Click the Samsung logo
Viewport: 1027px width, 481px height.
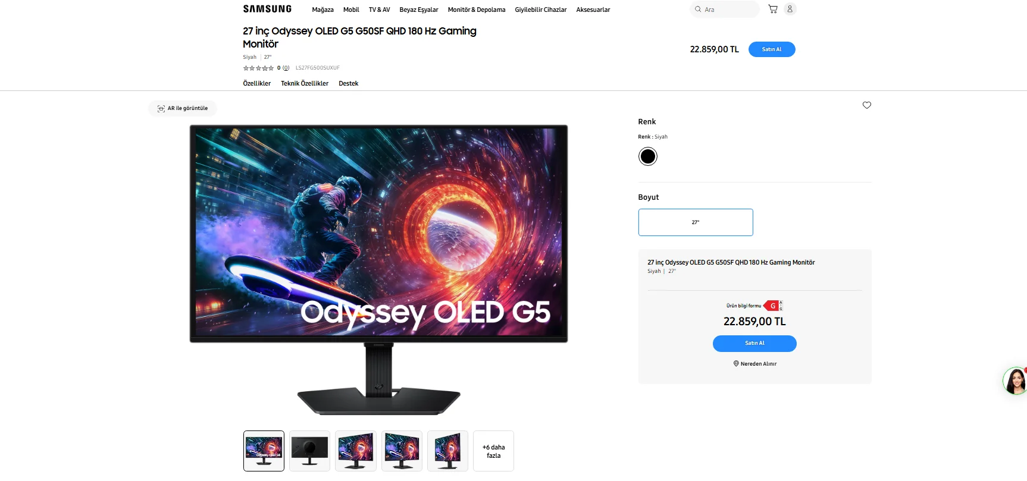[267, 9]
